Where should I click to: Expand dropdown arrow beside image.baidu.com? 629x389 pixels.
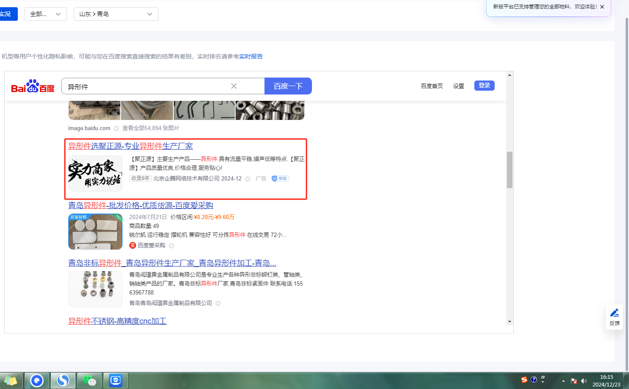[116, 128]
